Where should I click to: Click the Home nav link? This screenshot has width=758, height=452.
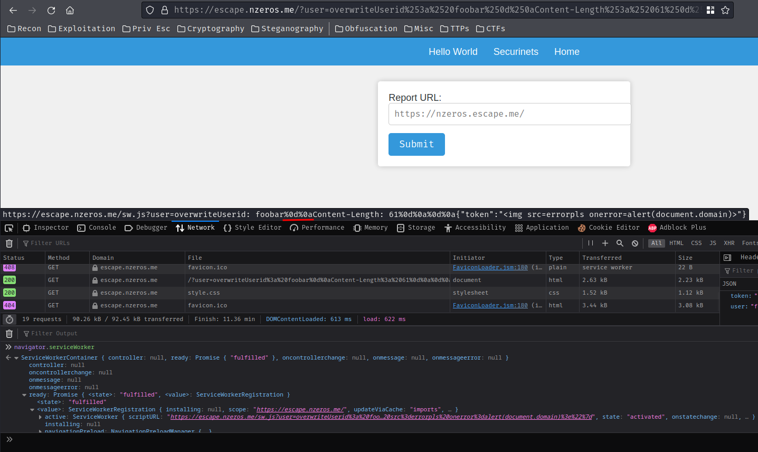(567, 52)
